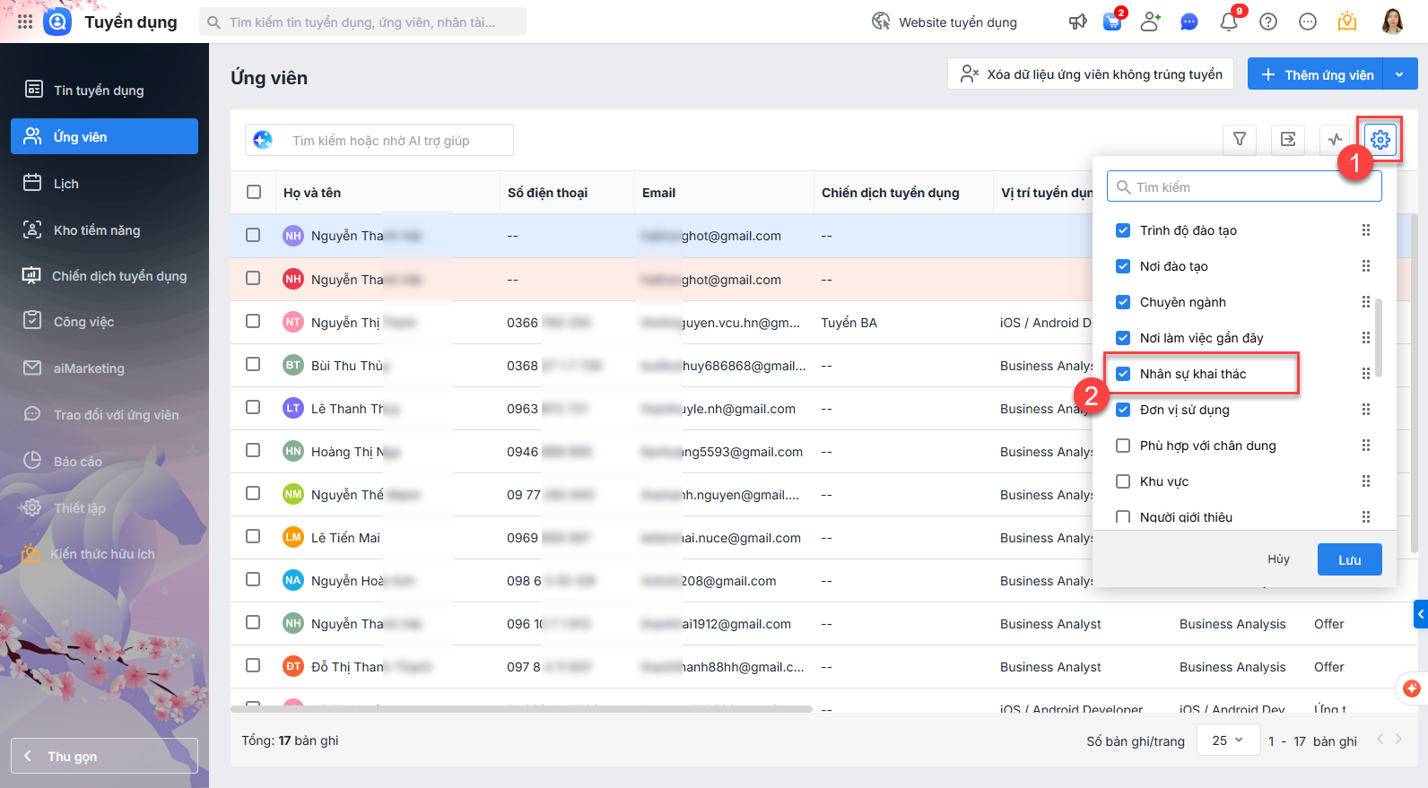Go to previous page arrow

[1380, 740]
